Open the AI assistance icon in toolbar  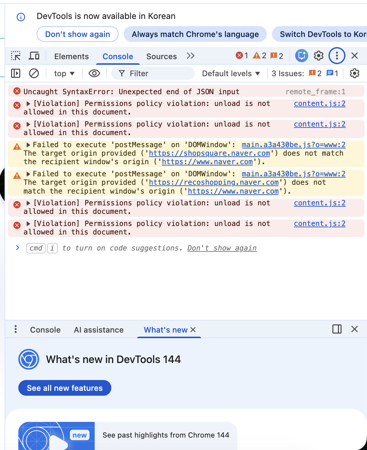[302, 56]
